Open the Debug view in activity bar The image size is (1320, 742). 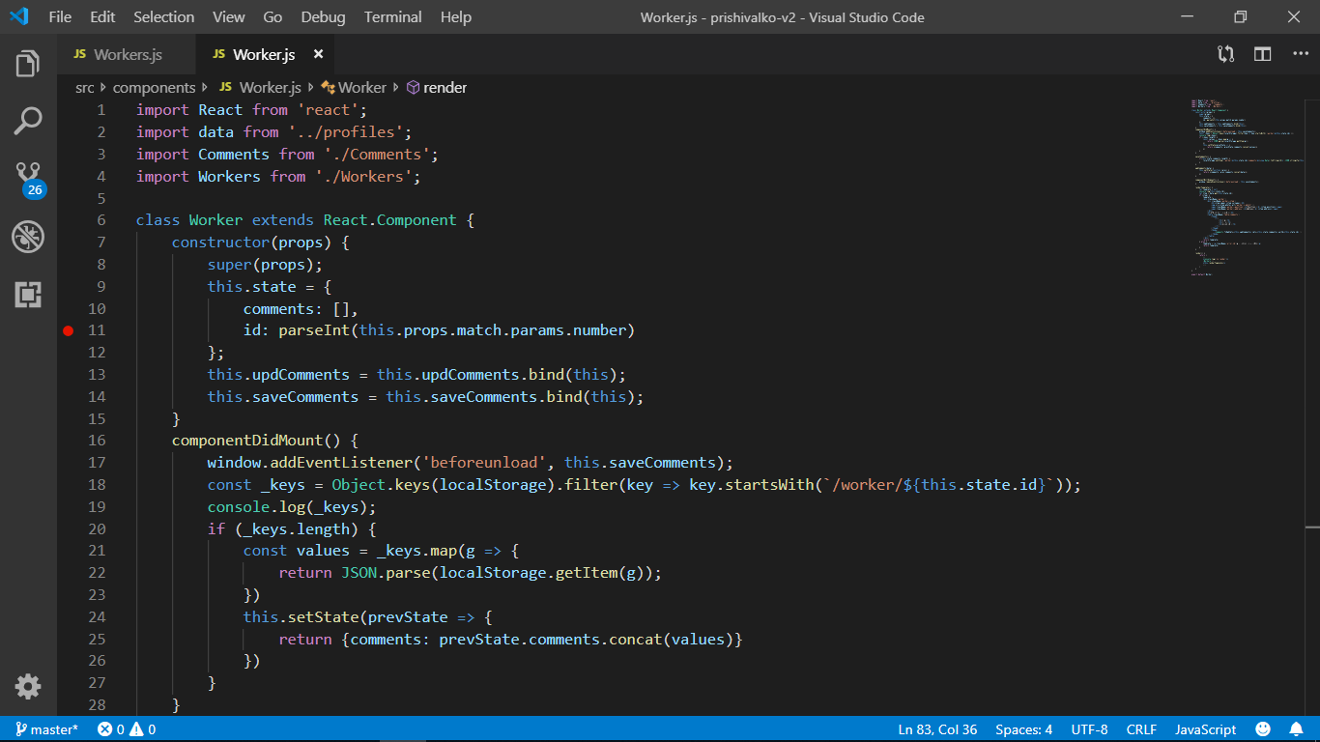tap(28, 237)
